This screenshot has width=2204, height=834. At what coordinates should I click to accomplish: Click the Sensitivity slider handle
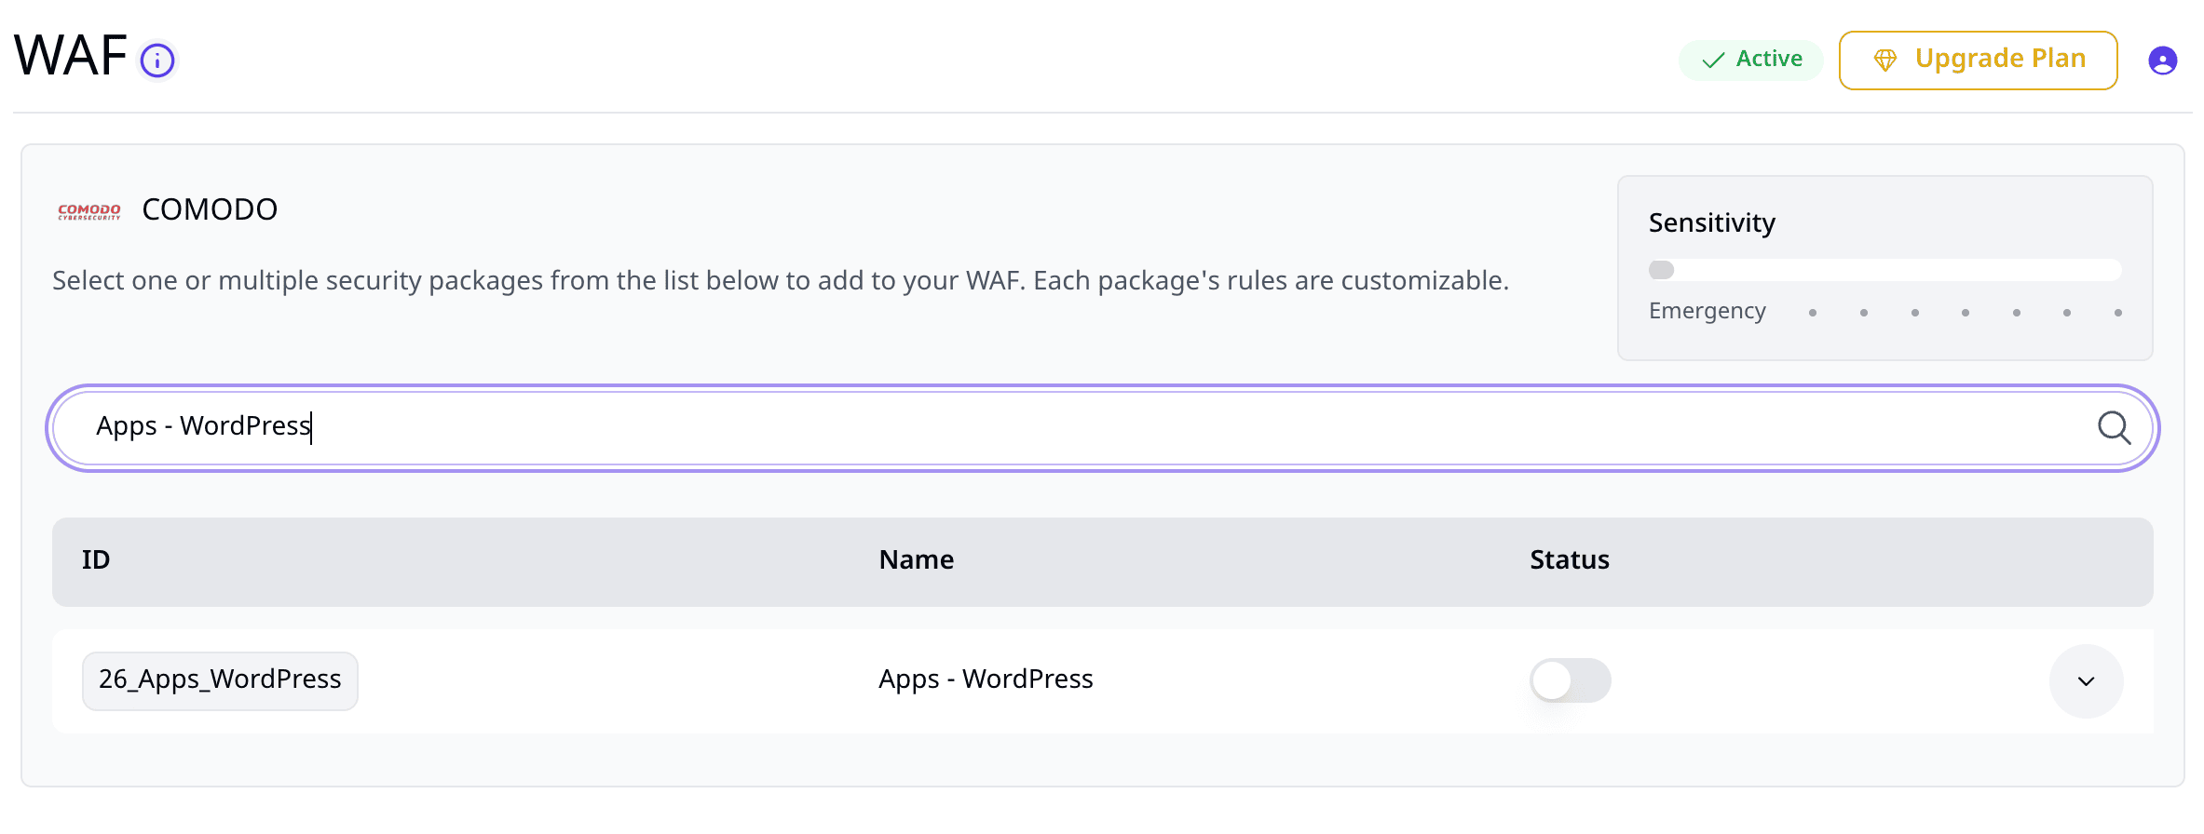tap(1661, 270)
